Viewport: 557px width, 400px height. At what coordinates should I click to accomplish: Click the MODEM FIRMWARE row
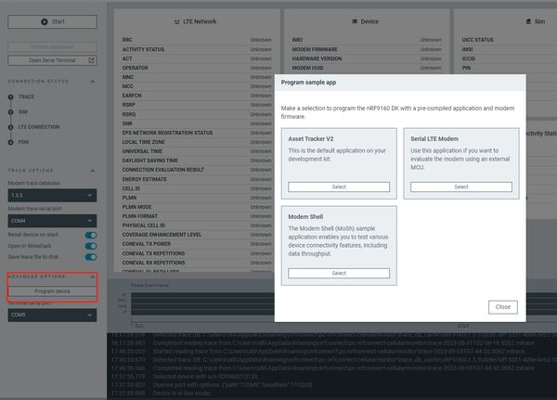[367, 49]
